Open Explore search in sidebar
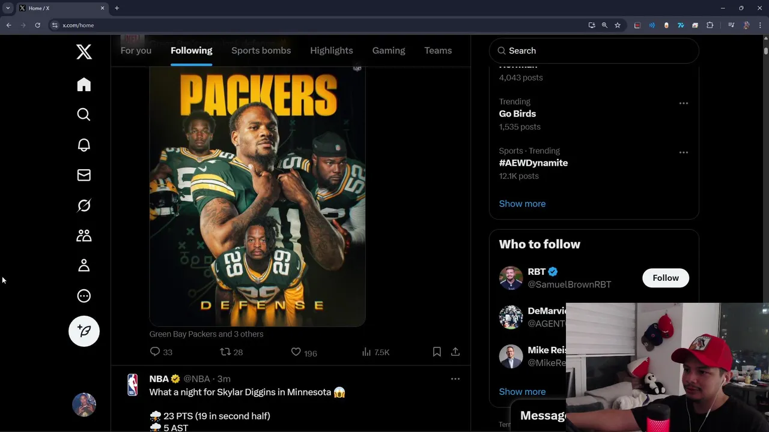769x432 pixels. [84, 115]
